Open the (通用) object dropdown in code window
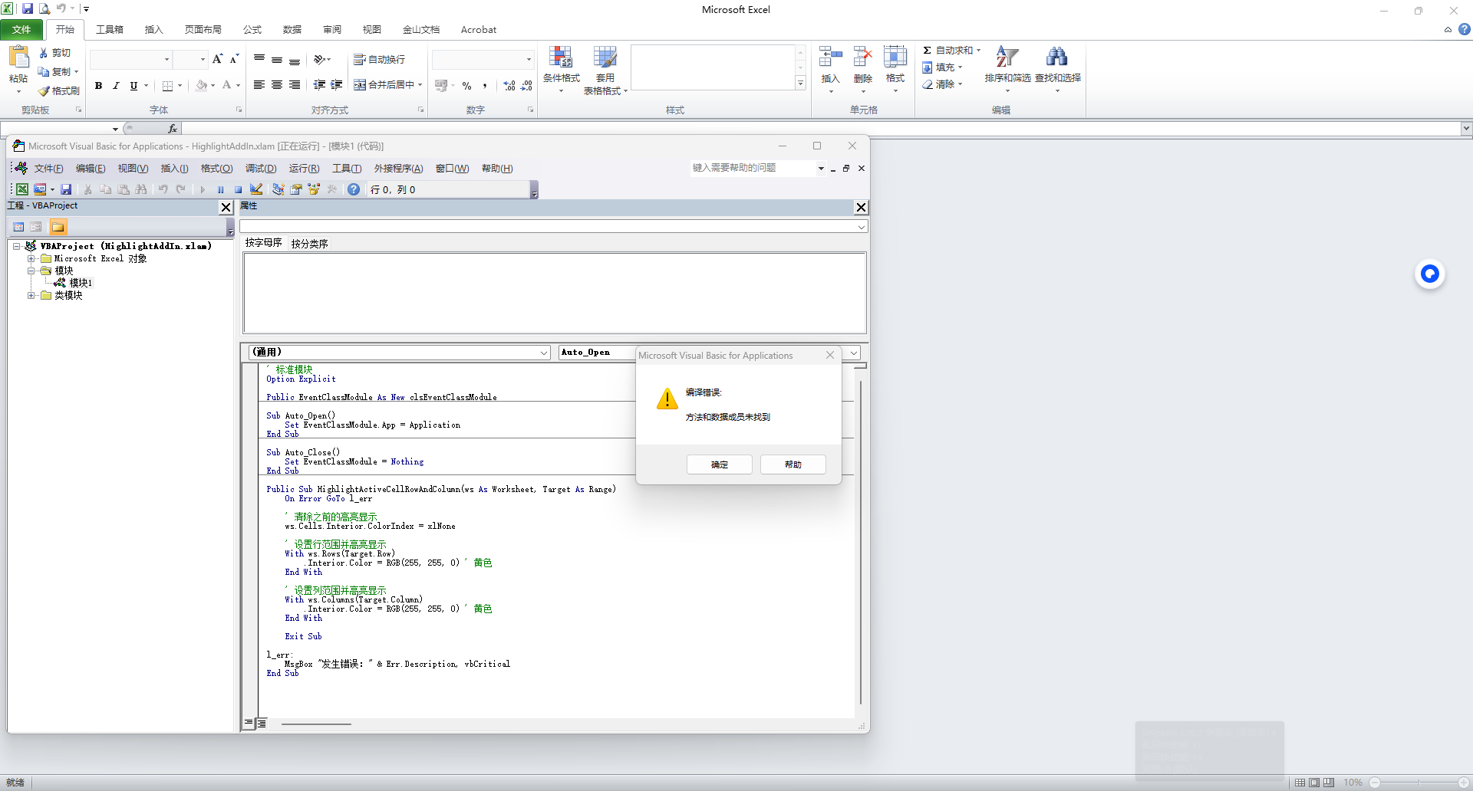 click(544, 353)
